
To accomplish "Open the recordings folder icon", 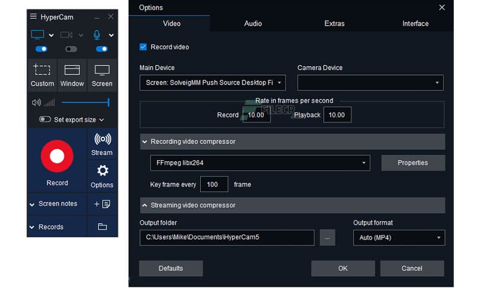I will (102, 227).
